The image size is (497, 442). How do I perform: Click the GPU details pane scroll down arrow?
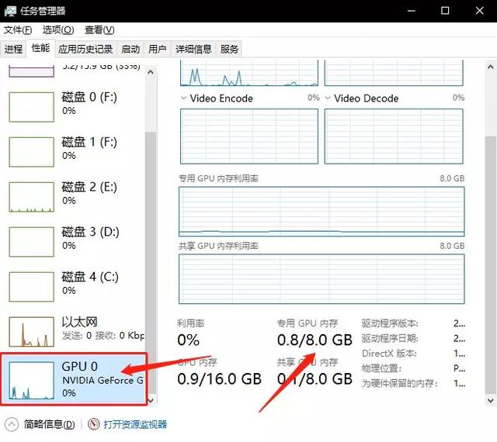490,401
